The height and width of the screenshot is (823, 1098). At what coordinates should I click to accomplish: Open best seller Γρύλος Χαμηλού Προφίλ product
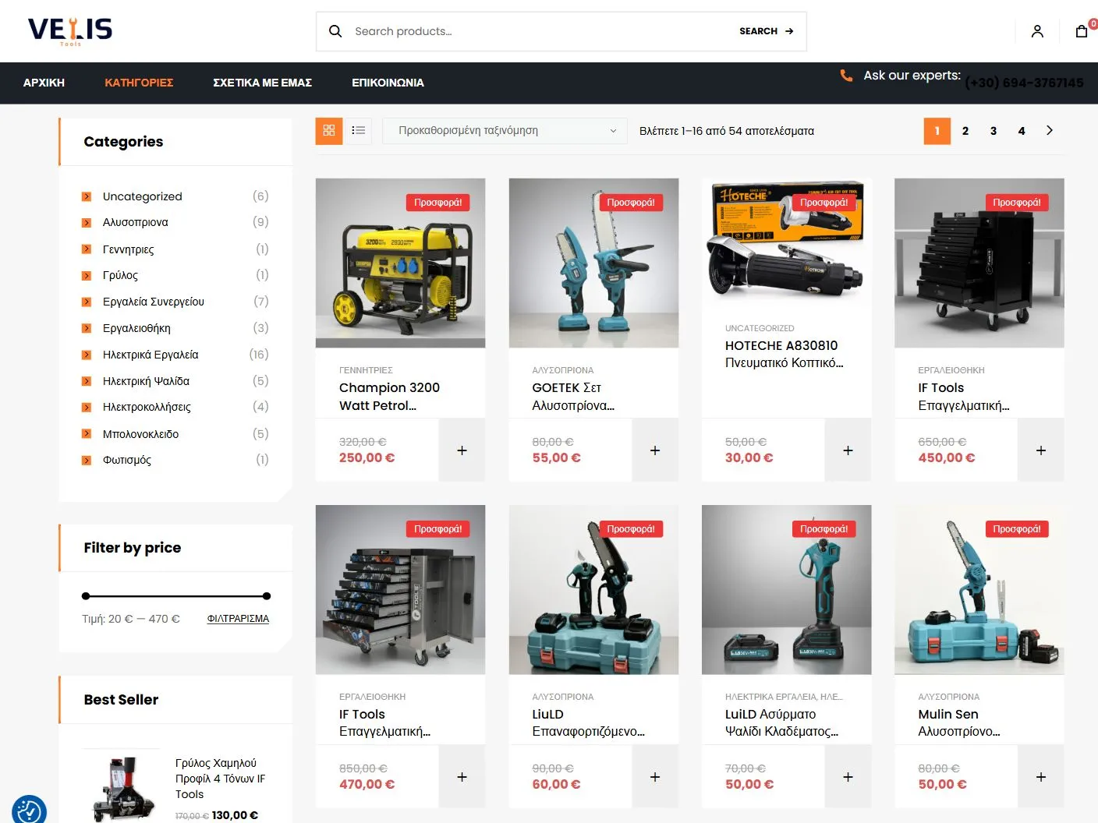(221, 779)
